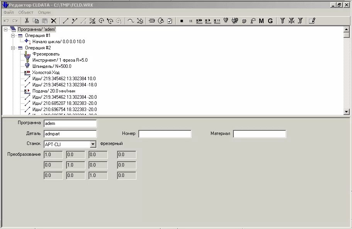This screenshot has height=229, width=352.
Task: Click the clipboard checkmark icon
Action: 170,21
